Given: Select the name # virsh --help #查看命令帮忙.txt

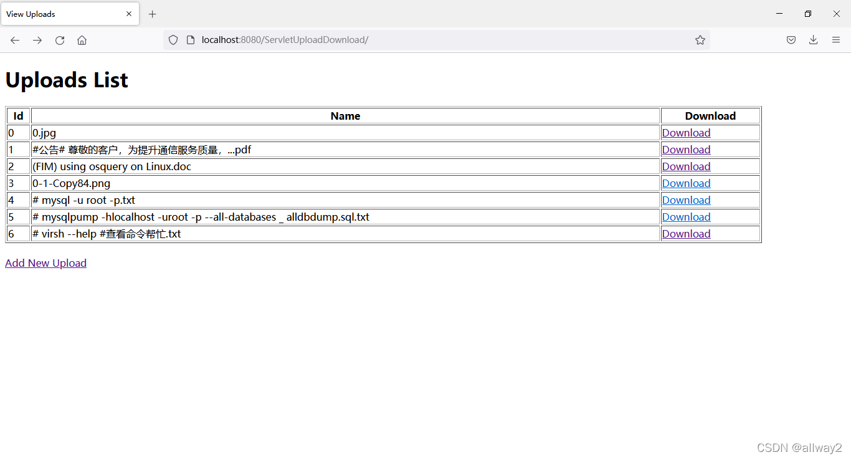Looking at the screenshot, I should point(107,234).
